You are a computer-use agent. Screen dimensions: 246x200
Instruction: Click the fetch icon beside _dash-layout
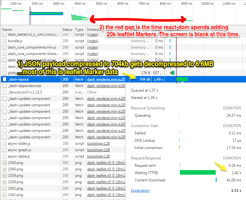[x=4, y=79]
